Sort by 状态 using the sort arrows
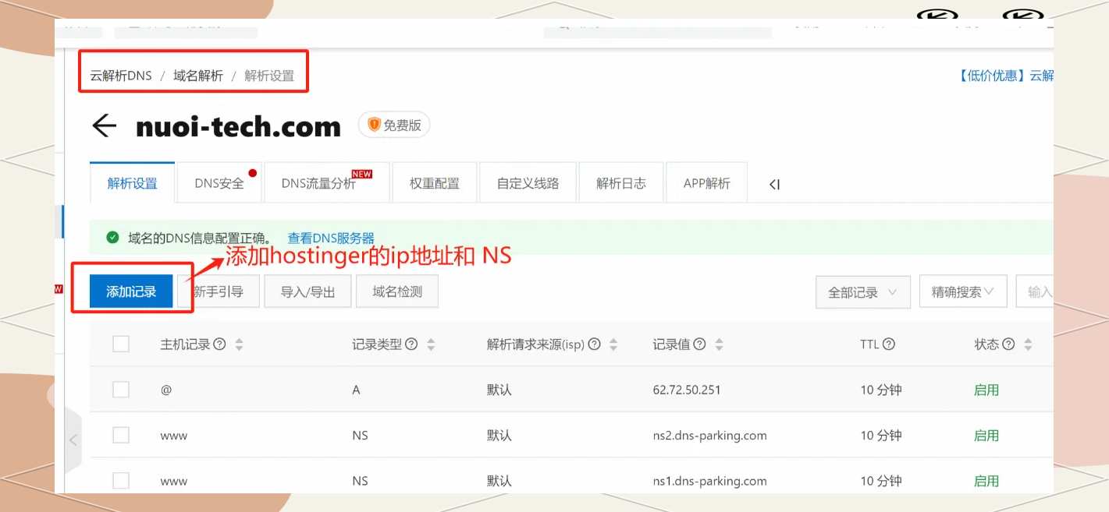This screenshot has height=512, width=1109. (1028, 344)
